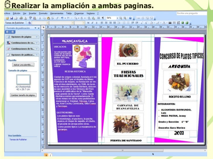
Task: Switch to page 2 tab
Action: 50,155
